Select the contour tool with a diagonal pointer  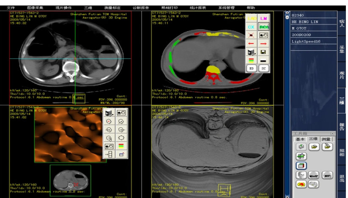pyautogui.click(x=121, y=121)
